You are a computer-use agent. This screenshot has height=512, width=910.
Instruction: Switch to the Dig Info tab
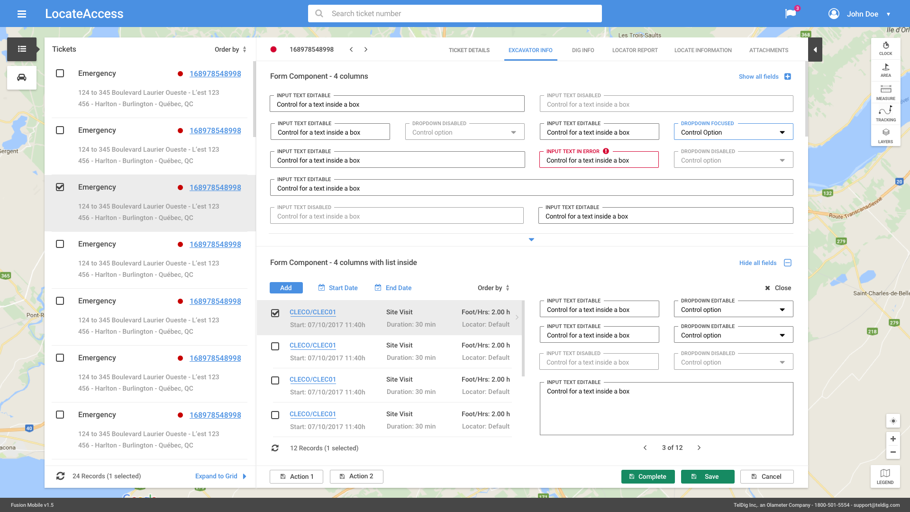(x=582, y=50)
